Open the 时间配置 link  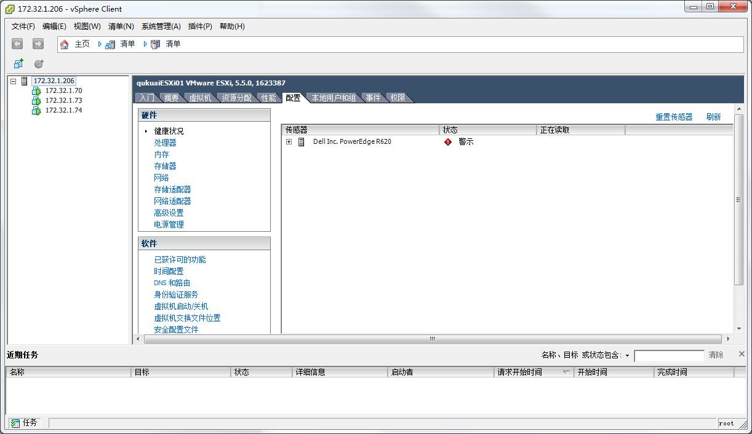[169, 271]
